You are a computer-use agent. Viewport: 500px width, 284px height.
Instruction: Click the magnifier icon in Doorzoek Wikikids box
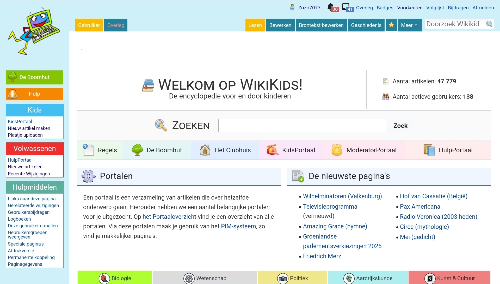(489, 24)
